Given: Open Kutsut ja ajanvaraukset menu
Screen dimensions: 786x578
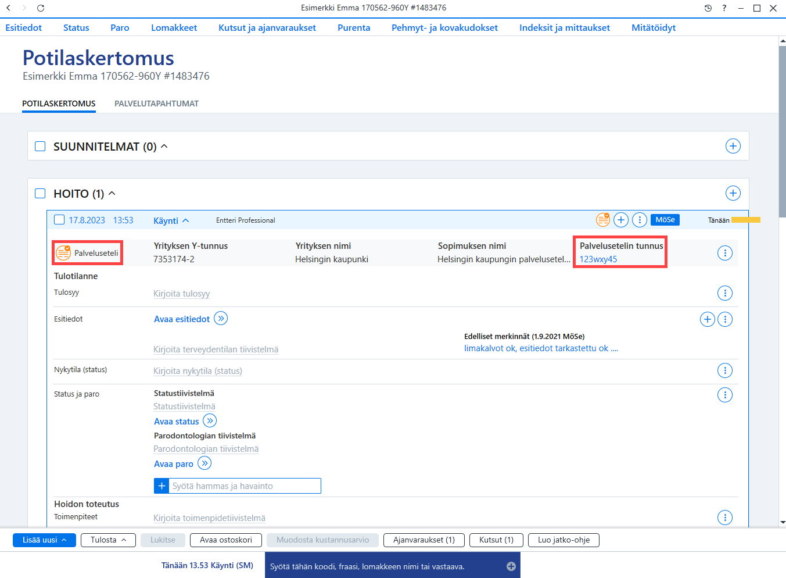Looking at the screenshot, I should 267,27.
